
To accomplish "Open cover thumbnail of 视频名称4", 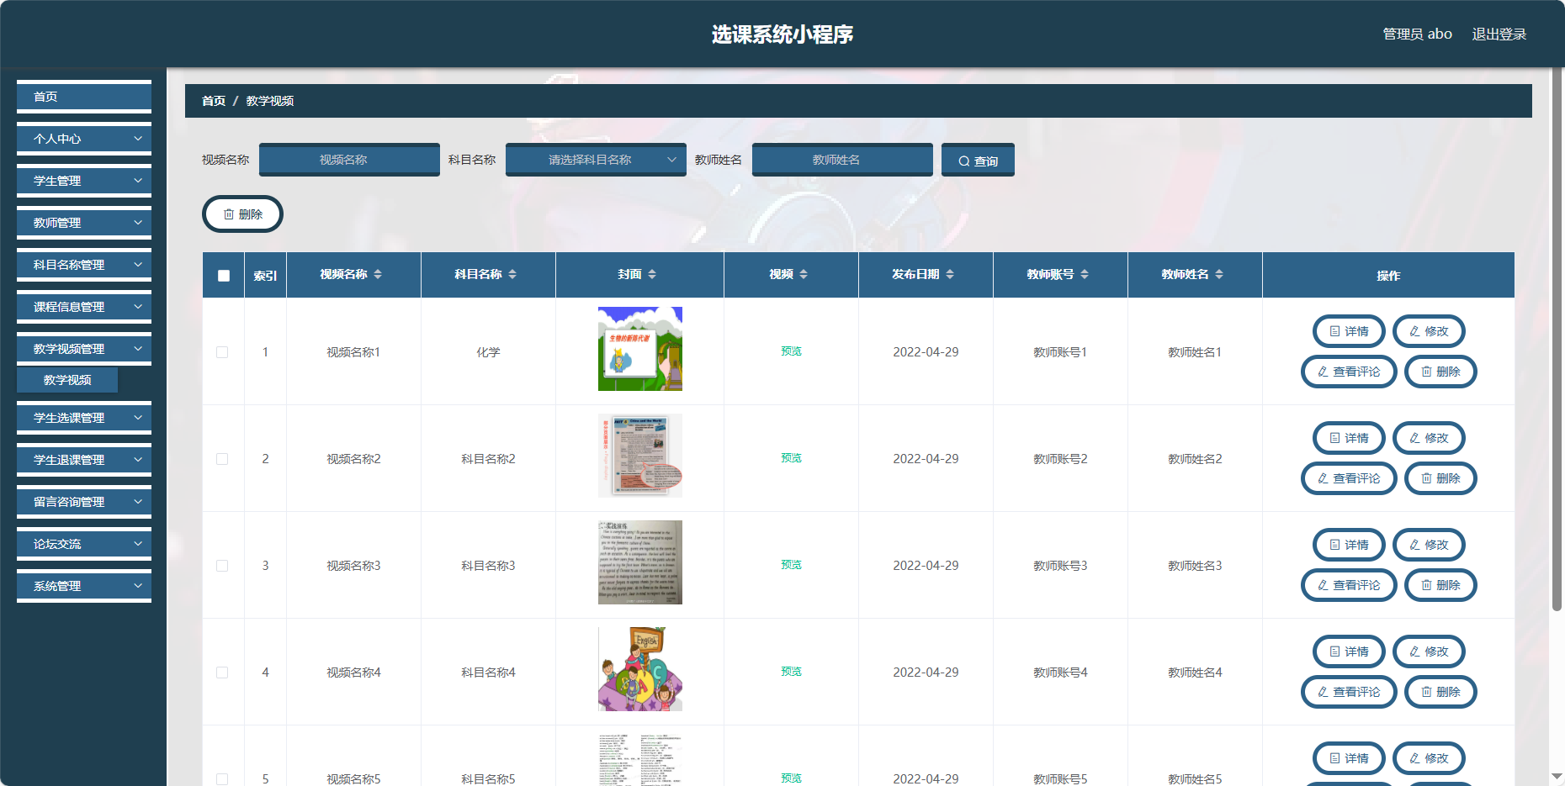I will pos(640,669).
